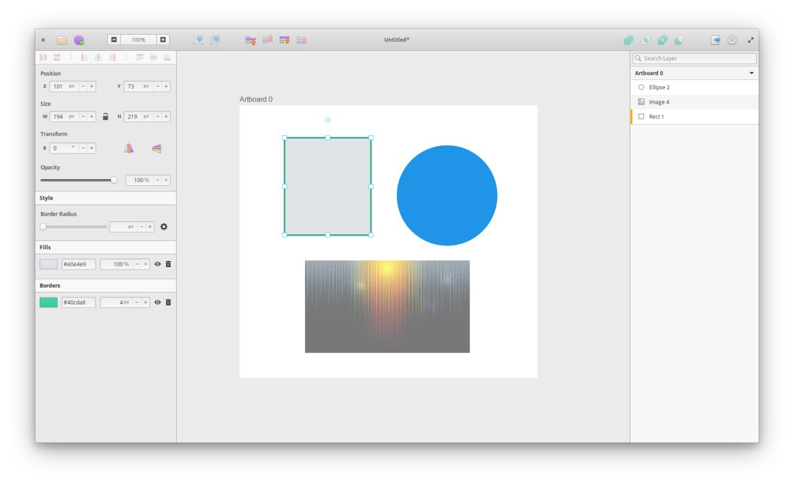The width and height of the screenshot is (794, 484).
Task: Collapse the Artboard 0 layer group
Action: click(x=752, y=73)
